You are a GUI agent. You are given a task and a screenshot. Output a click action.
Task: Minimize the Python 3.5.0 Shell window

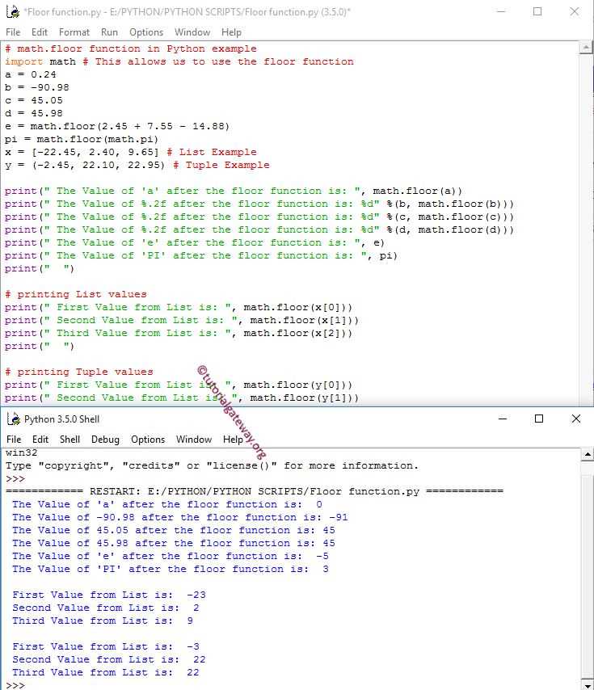click(503, 419)
